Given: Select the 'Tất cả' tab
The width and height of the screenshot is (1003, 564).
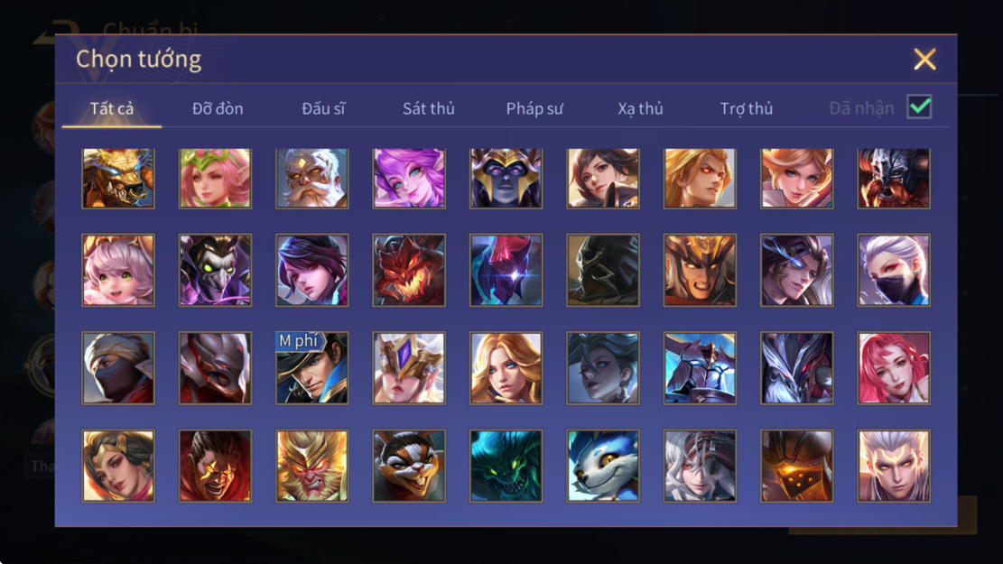Looking at the screenshot, I should [x=112, y=108].
